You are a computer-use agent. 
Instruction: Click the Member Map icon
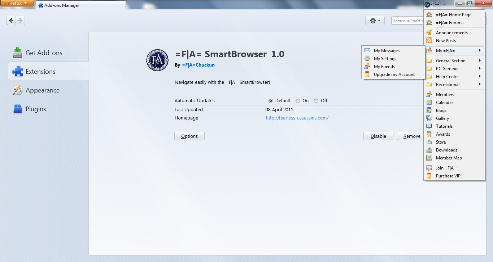point(429,158)
